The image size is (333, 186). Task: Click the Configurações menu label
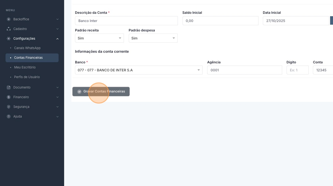coord(24,39)
